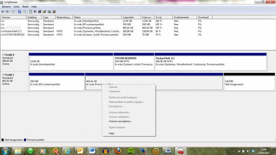Switch to Word in the taskbar
This screenshot has height=155, width=276.
click(x=92, y=151)
